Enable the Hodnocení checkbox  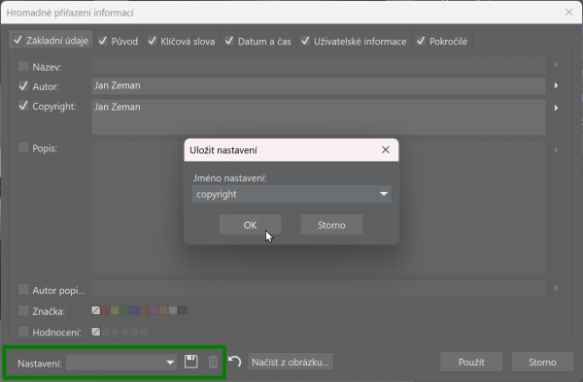[x=23, y=332]
